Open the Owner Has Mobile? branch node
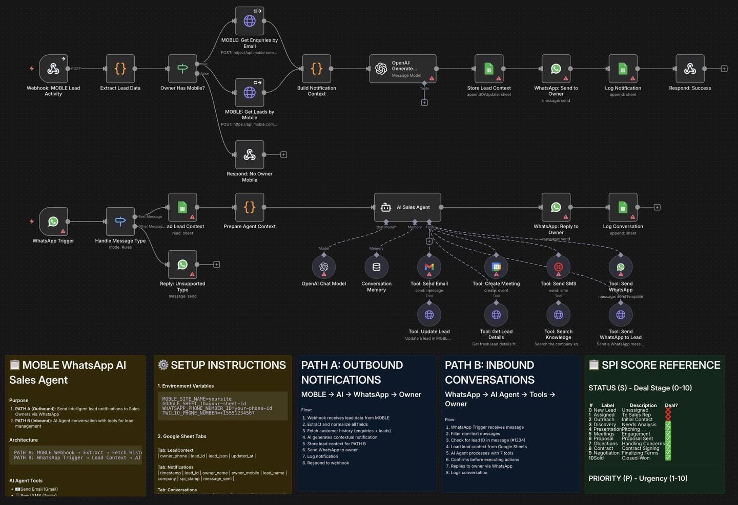Screen dimensions: 738x505 182,69
